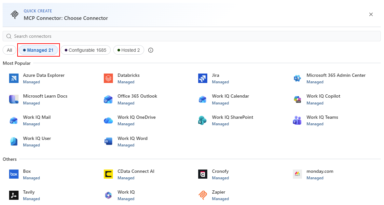384x205 pixels.
Task: Click the Azure Data Explorer icon
Action: (x=14, y=78)
